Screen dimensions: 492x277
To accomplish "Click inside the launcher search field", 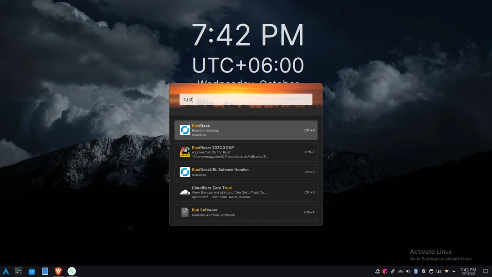I will 246,99.
